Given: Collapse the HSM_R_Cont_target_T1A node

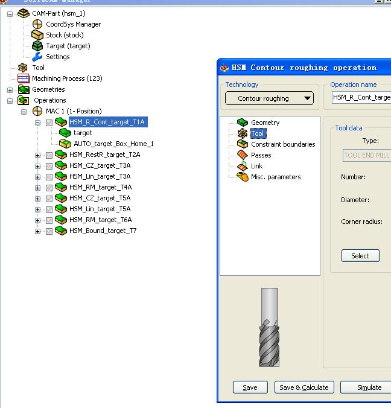Looking at the screenshot, I should [38, 123].
